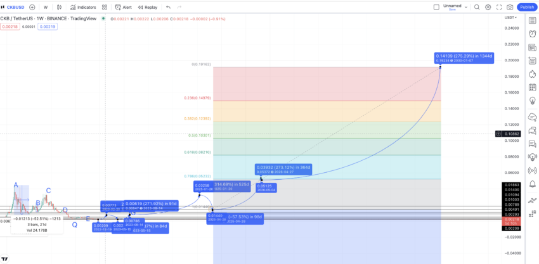This screenshot has height=264, width=539.
Task: Open the News panel
Action: coord(532,47)
